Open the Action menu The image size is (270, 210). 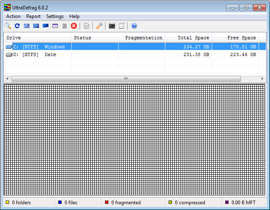tap(13, 16)
